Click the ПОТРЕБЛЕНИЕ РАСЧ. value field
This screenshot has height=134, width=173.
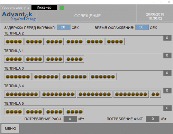70,119
